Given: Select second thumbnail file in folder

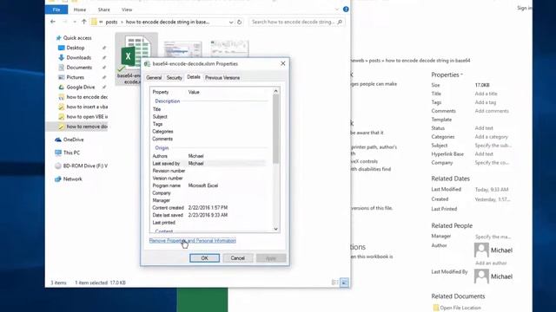Looking at the screenshot, I should coord(182,49).
